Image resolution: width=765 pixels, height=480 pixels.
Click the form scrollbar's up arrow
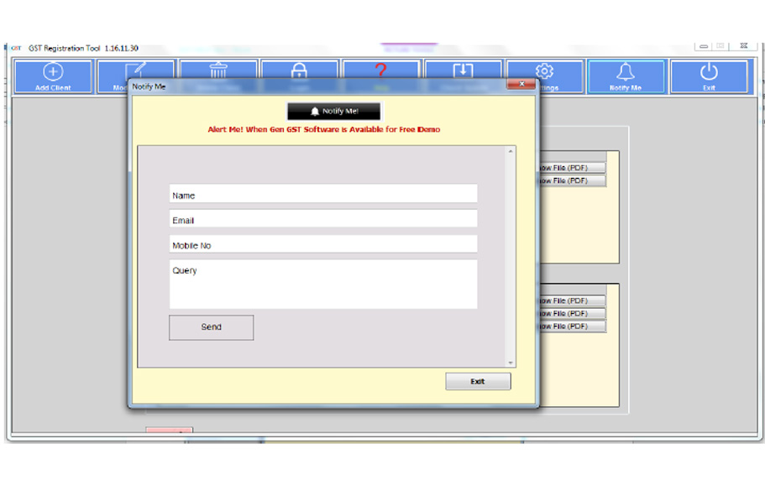click(x=510, y=152)
